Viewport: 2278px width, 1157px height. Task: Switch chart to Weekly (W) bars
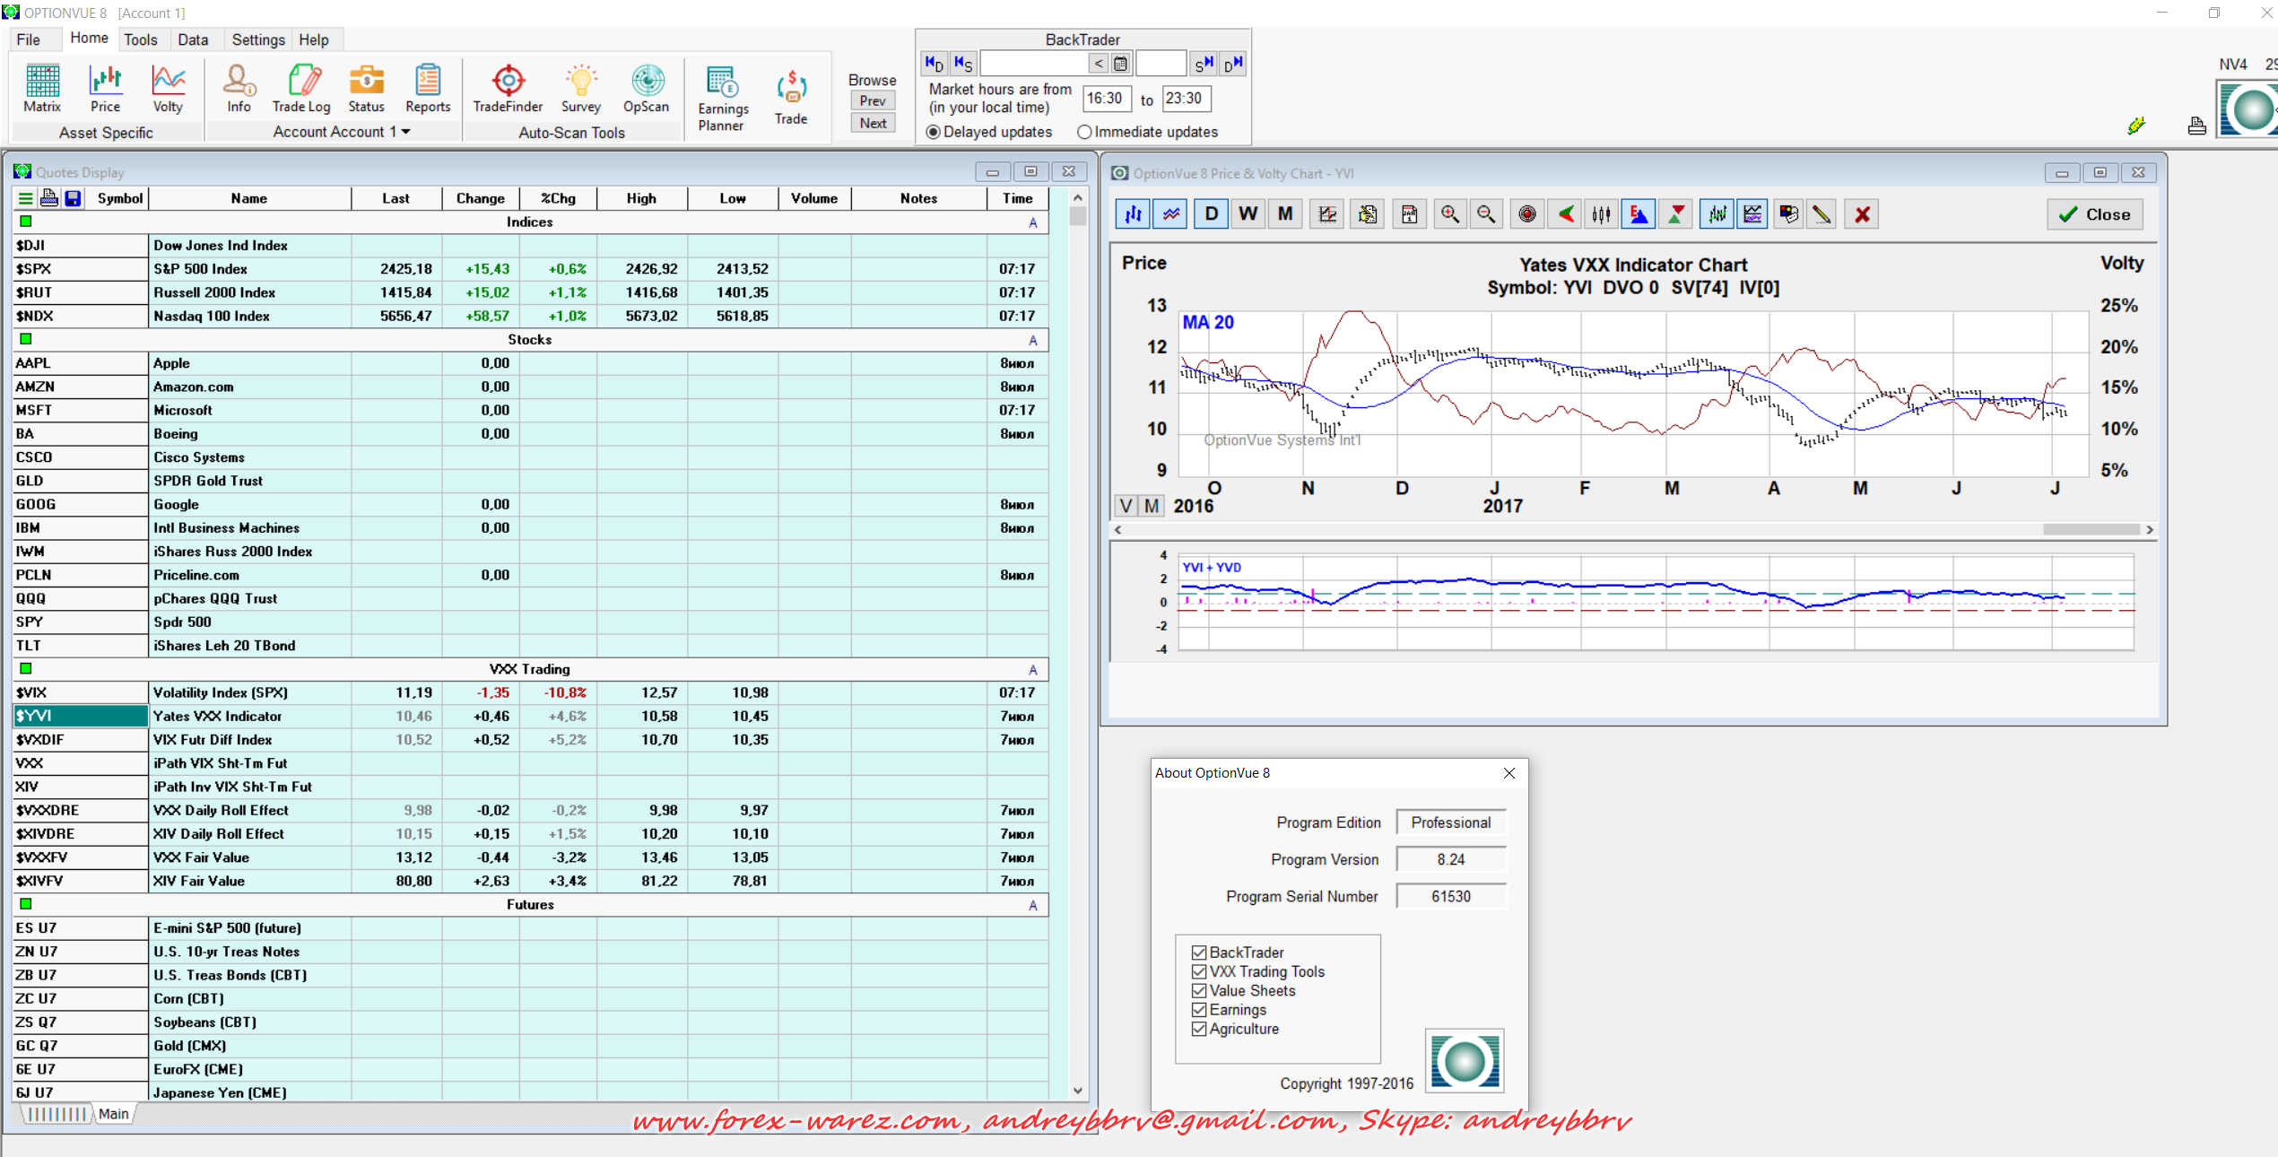pos(1248,214)
